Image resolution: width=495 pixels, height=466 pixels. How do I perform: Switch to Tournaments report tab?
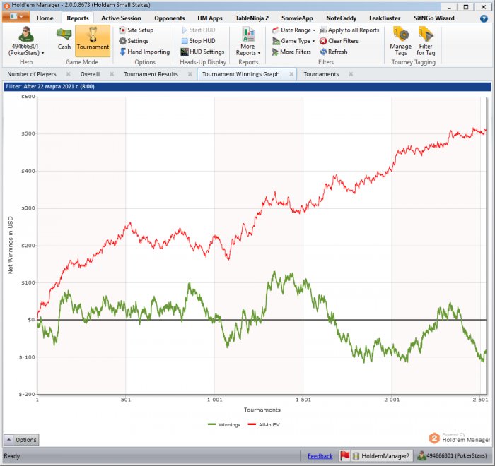[x=321, y=74]
